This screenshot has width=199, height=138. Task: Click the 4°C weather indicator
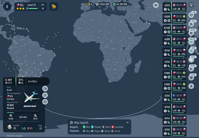click(43, 6)
